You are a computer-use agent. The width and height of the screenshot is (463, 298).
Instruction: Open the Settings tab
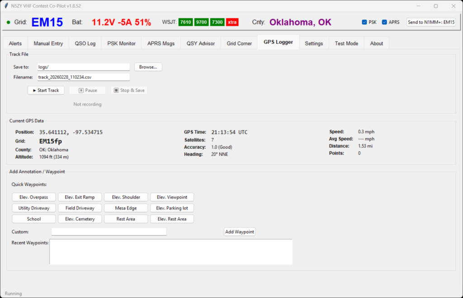[x=314, y=43]
